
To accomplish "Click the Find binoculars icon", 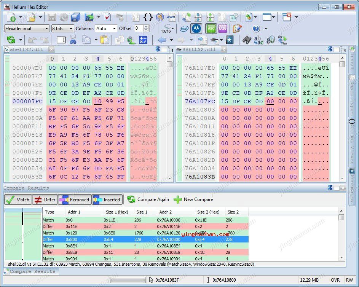I will point(247,40).
